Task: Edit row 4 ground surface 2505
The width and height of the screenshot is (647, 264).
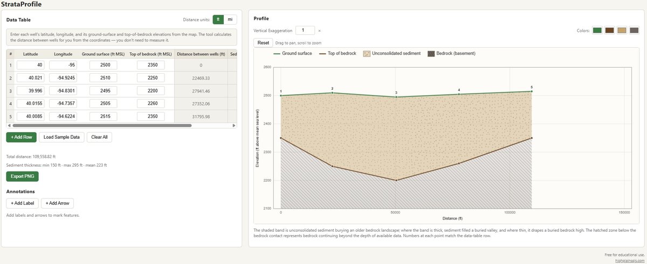Action: [x=103, y=104]
